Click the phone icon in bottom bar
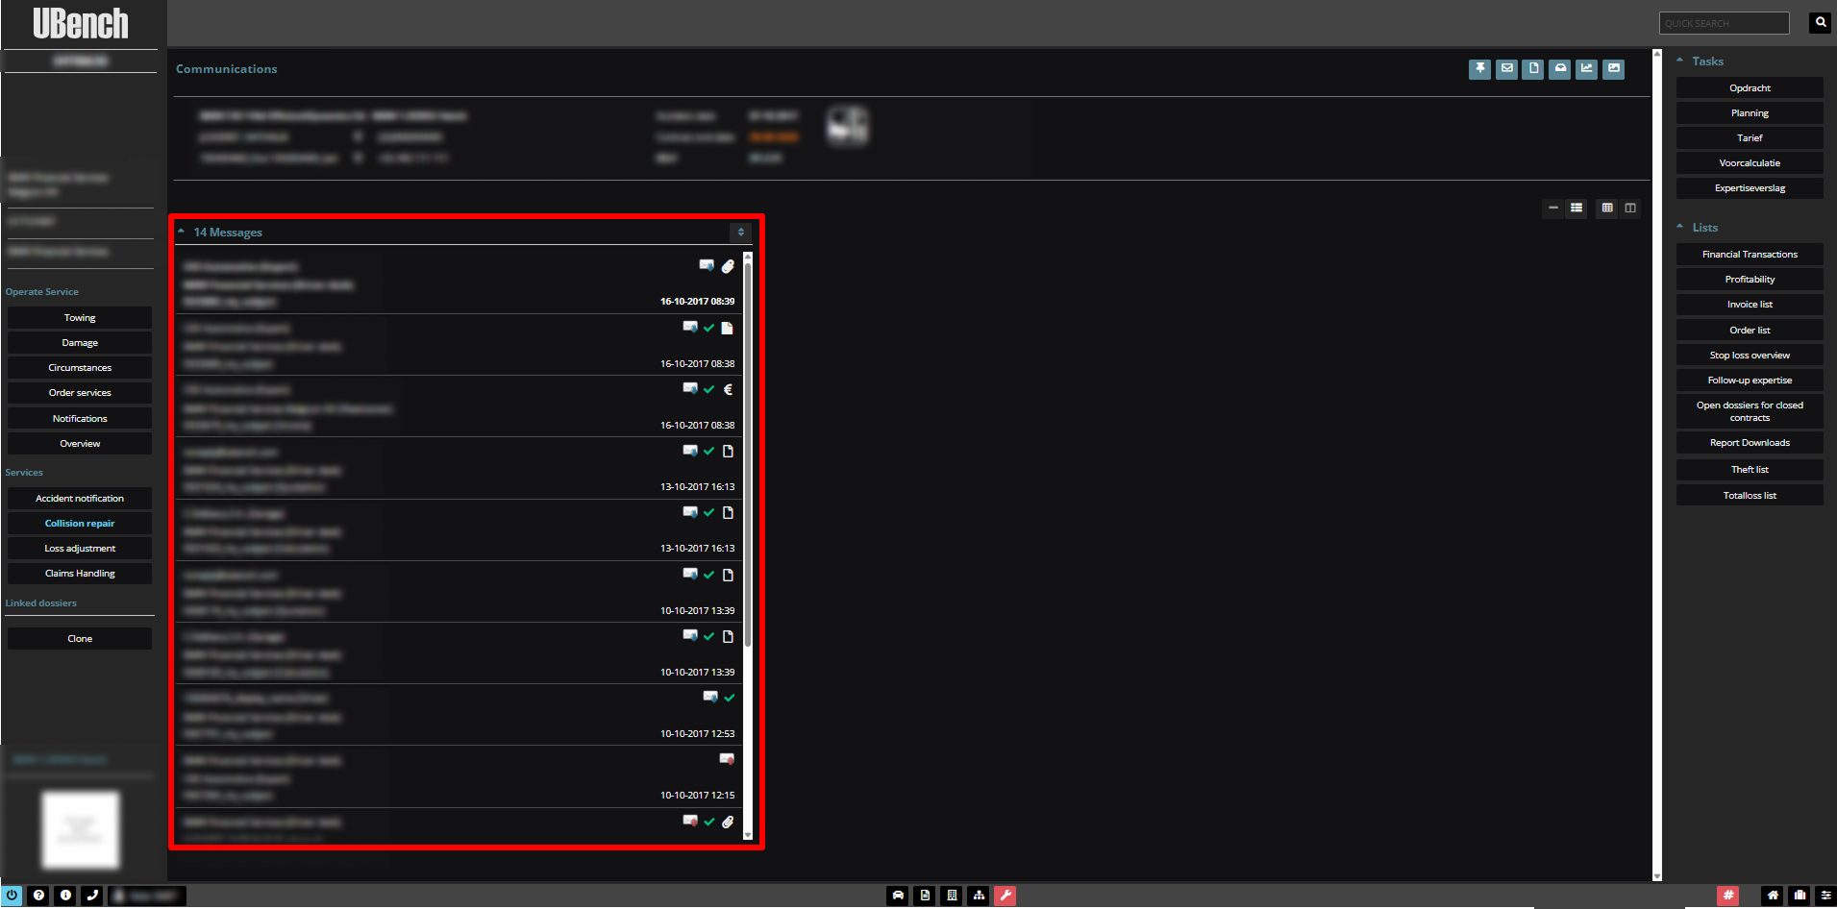 click(x=92, y=896)
